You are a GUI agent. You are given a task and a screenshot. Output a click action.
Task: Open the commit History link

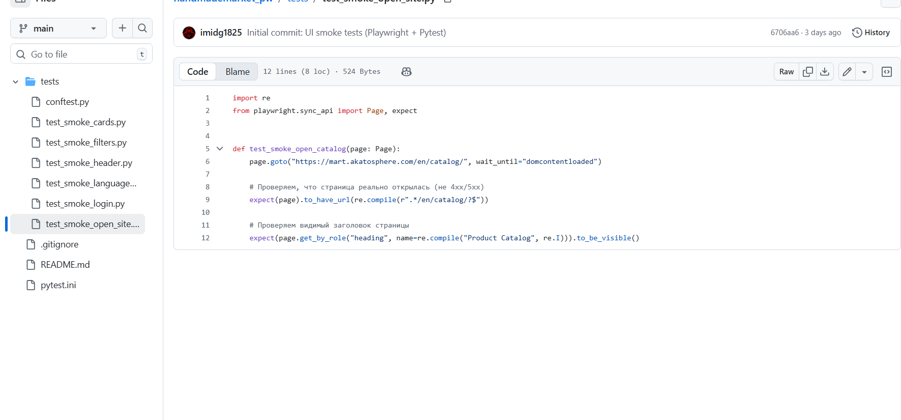coord(871,33)
